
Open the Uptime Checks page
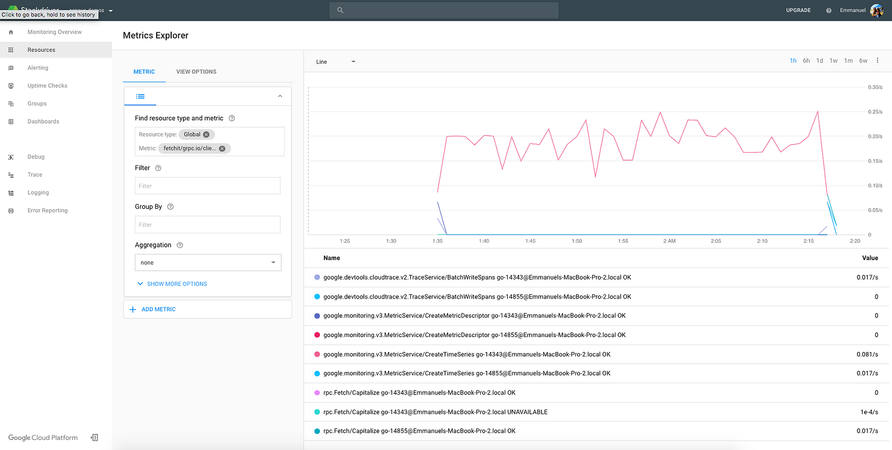pos(47,86)
